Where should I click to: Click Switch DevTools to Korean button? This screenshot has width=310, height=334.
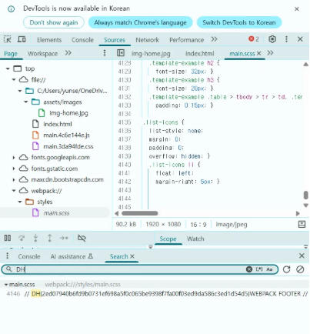239,22
